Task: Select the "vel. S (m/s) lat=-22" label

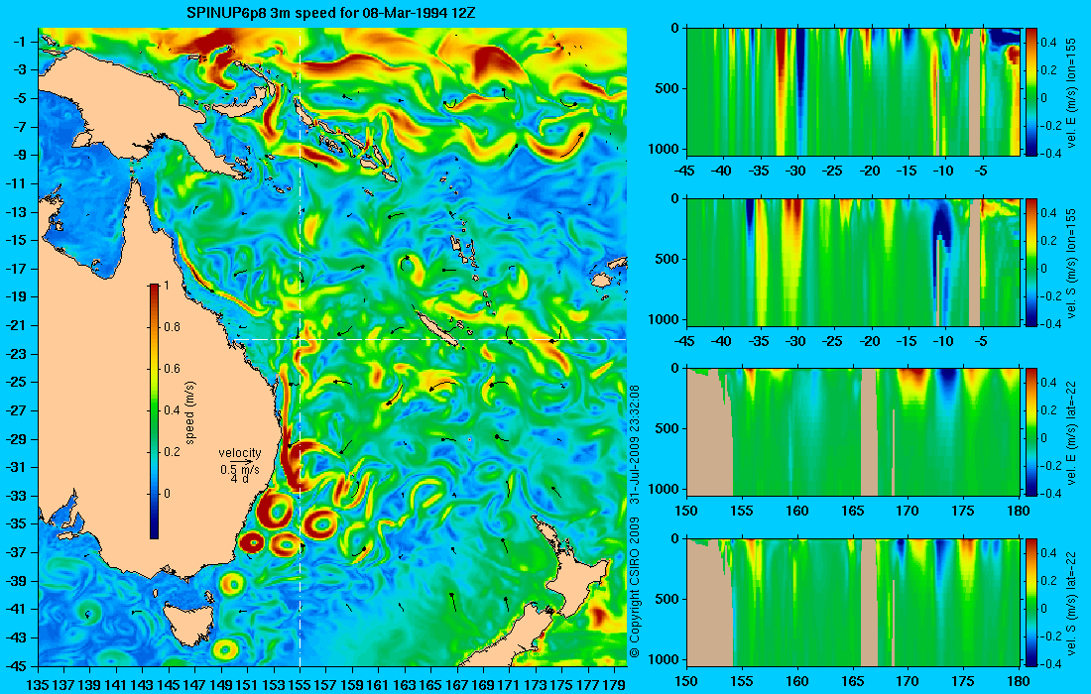Action: coord(1071,603)
